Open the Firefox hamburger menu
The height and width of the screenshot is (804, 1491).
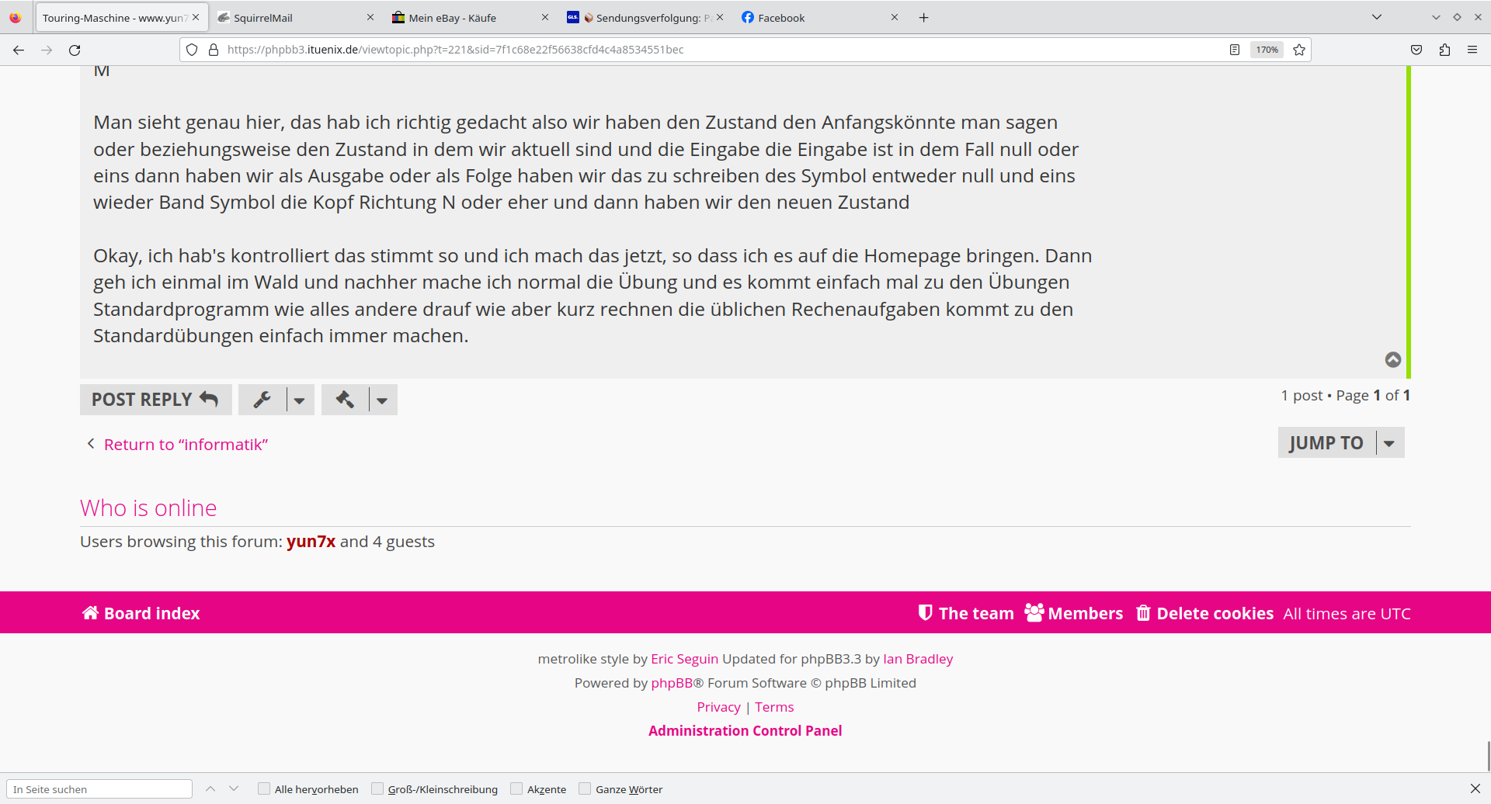point(1472,50)
